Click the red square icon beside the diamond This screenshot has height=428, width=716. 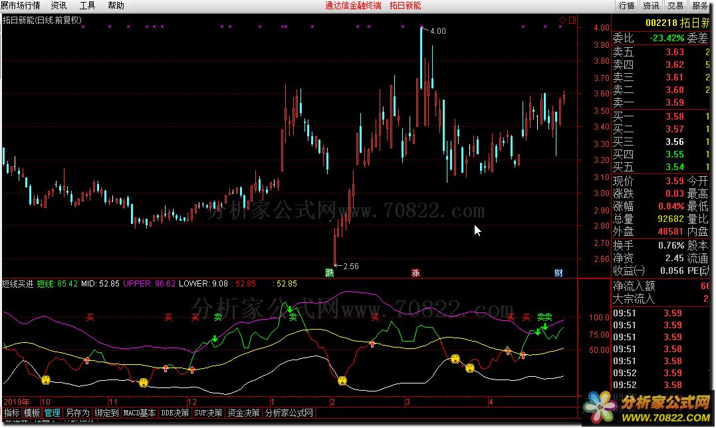coord(572,20)
